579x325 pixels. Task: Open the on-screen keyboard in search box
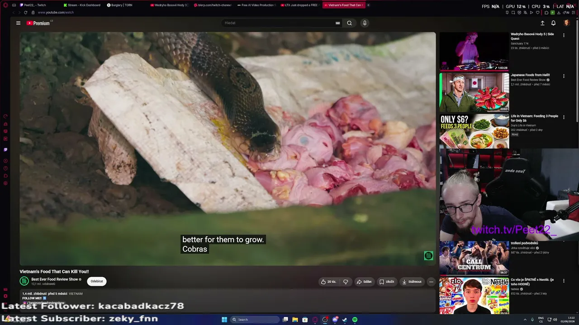tap(337, 23)
